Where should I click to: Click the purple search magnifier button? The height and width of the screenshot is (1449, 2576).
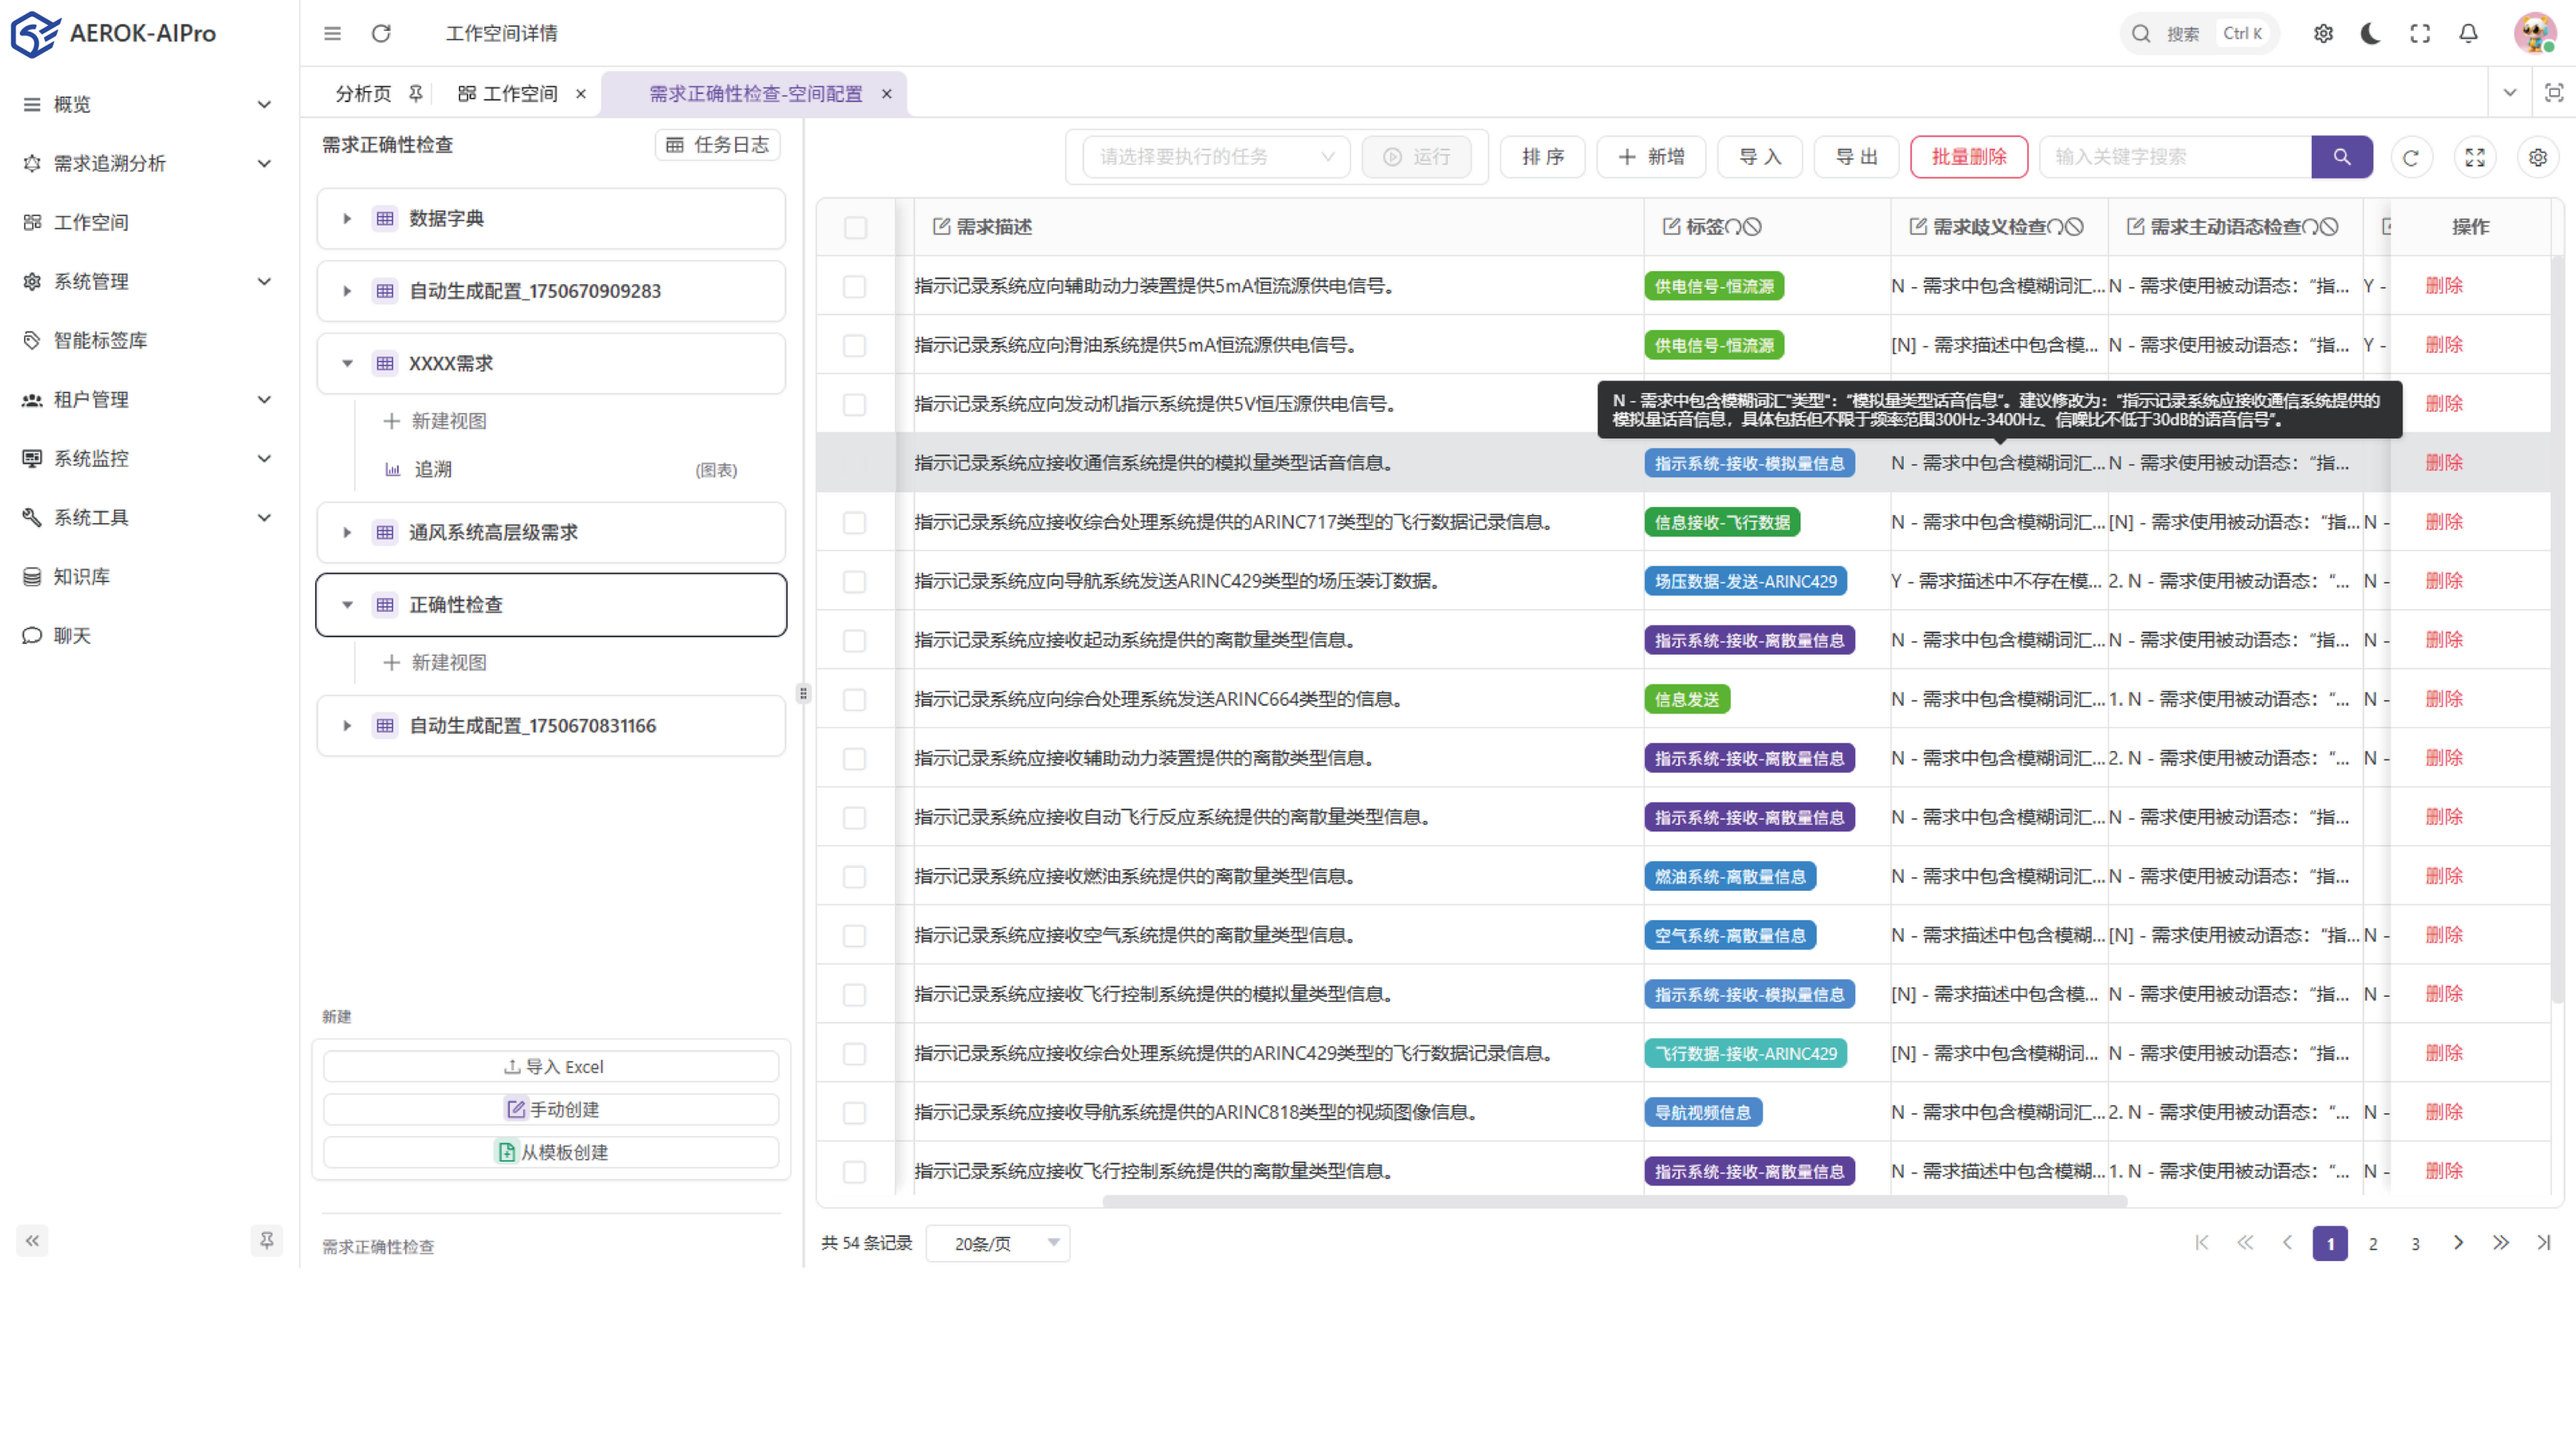point(2341,157)
